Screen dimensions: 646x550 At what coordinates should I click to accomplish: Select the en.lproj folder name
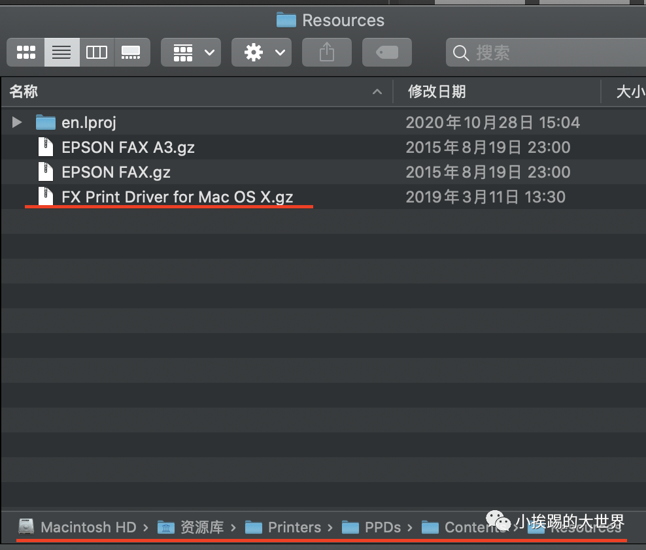pyautogui.click(x=89, y=123)
